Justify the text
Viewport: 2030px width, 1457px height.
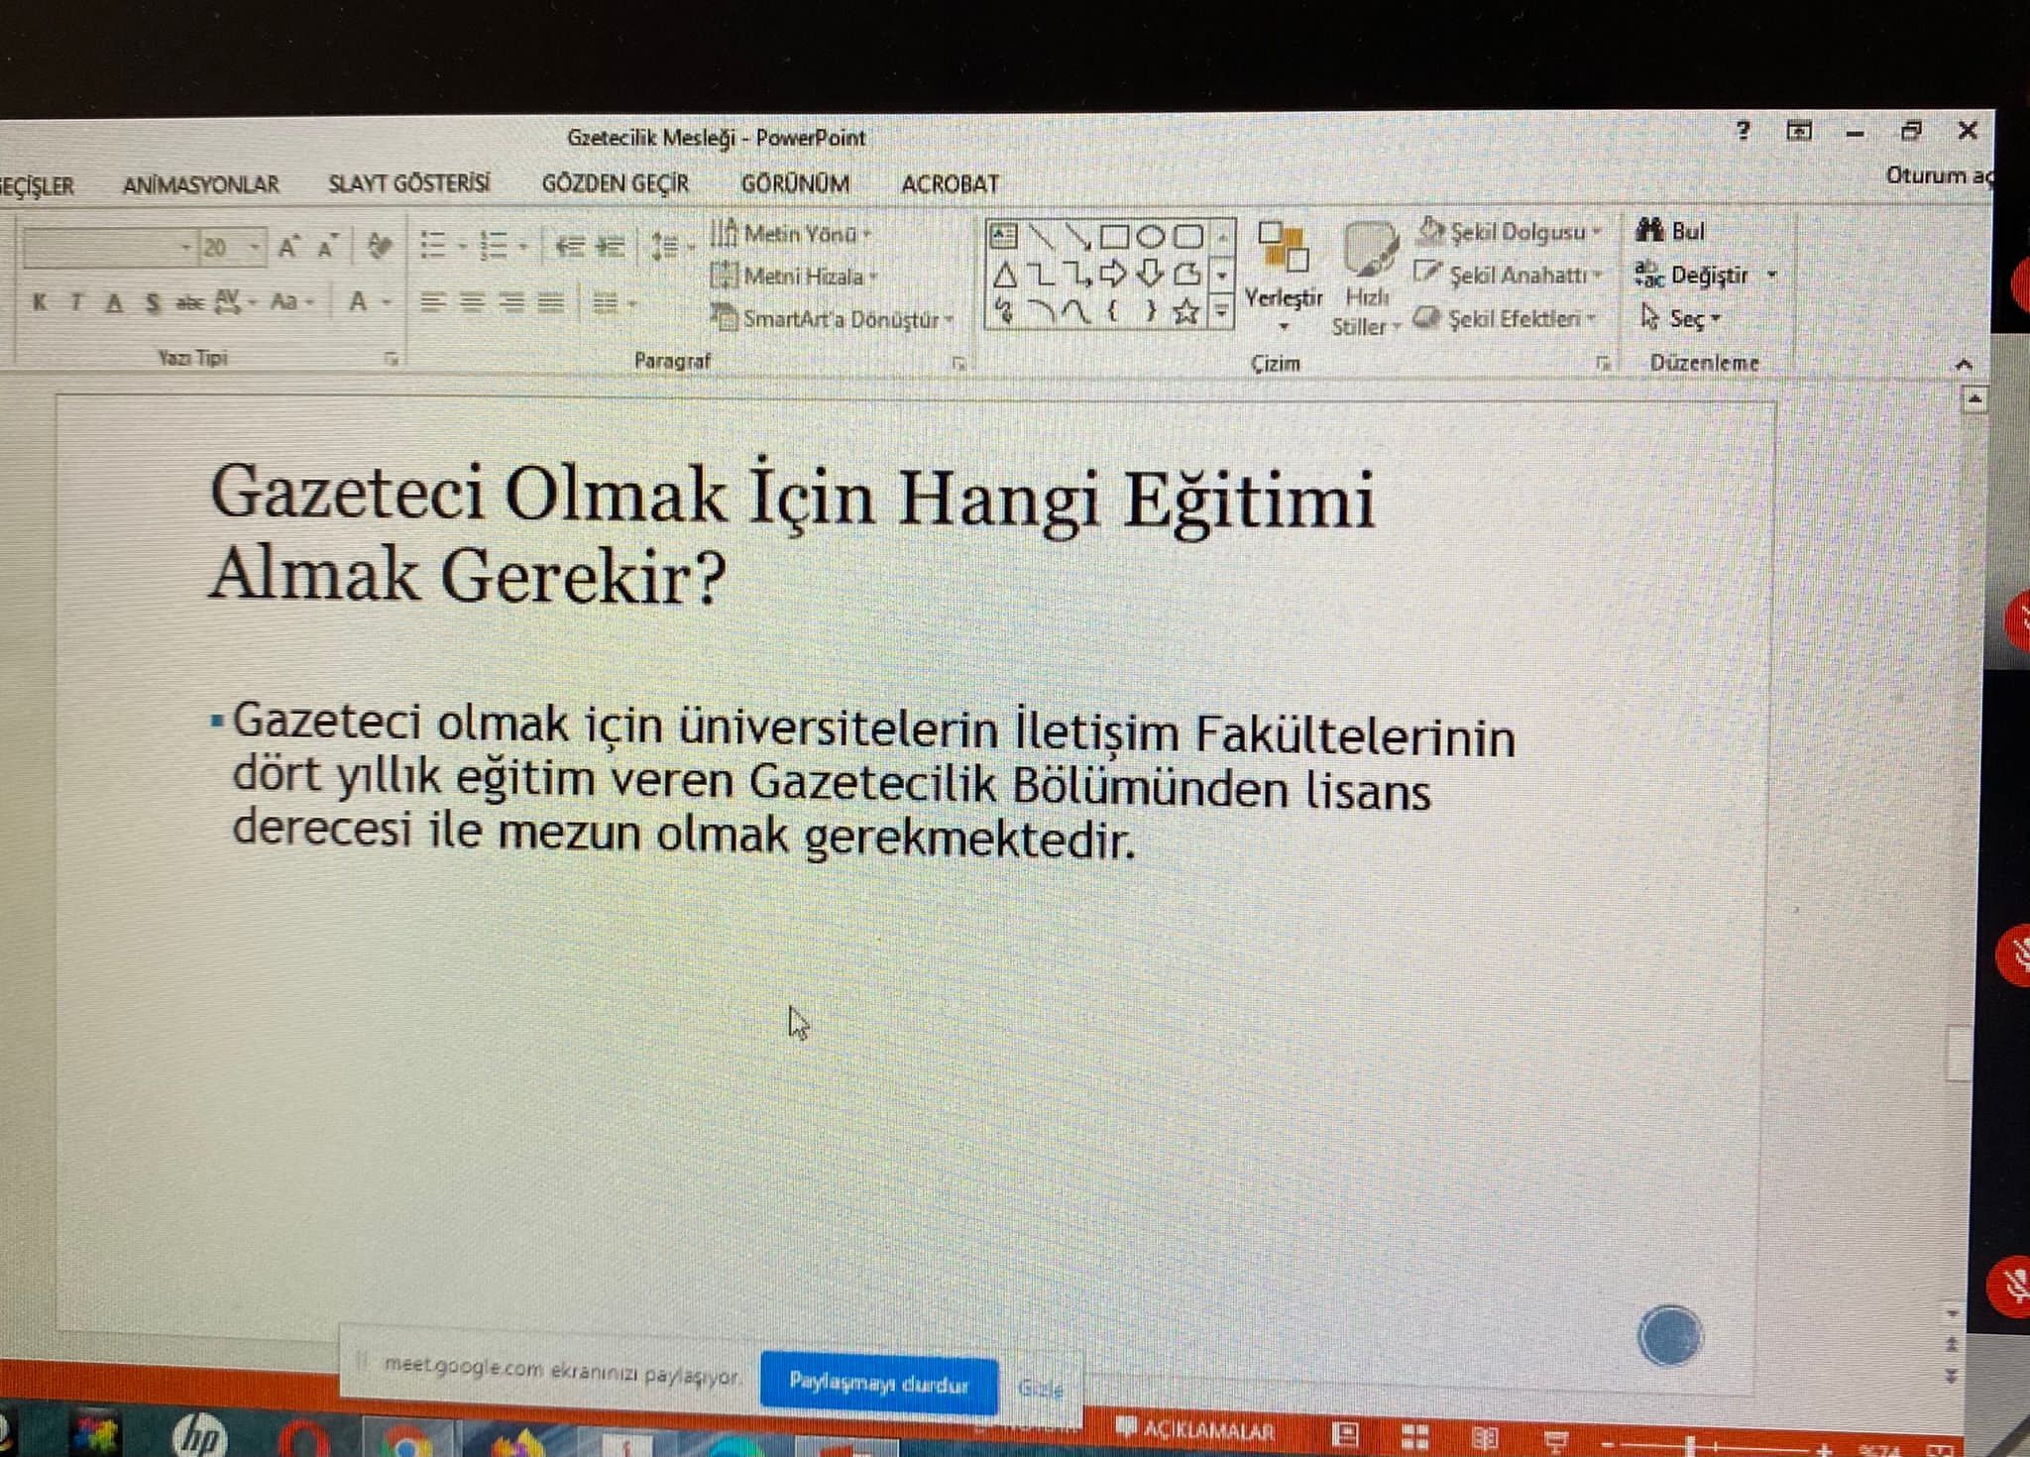click(550, 303)
